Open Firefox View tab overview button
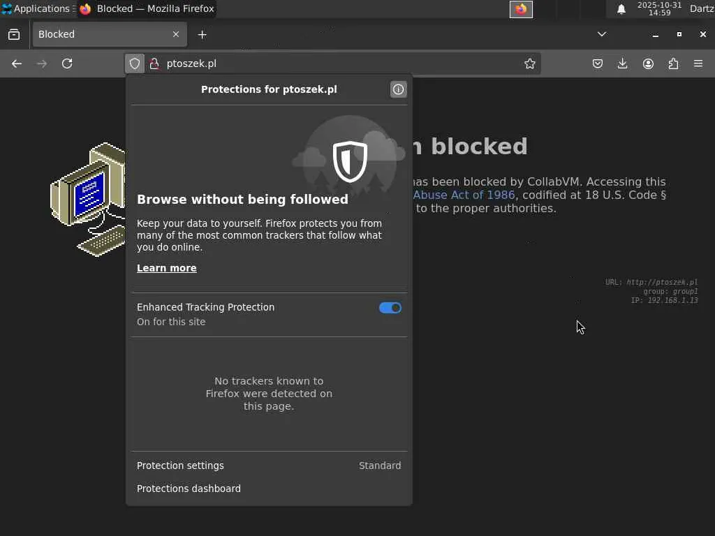The image size is (715, 536). pos(14,34)
